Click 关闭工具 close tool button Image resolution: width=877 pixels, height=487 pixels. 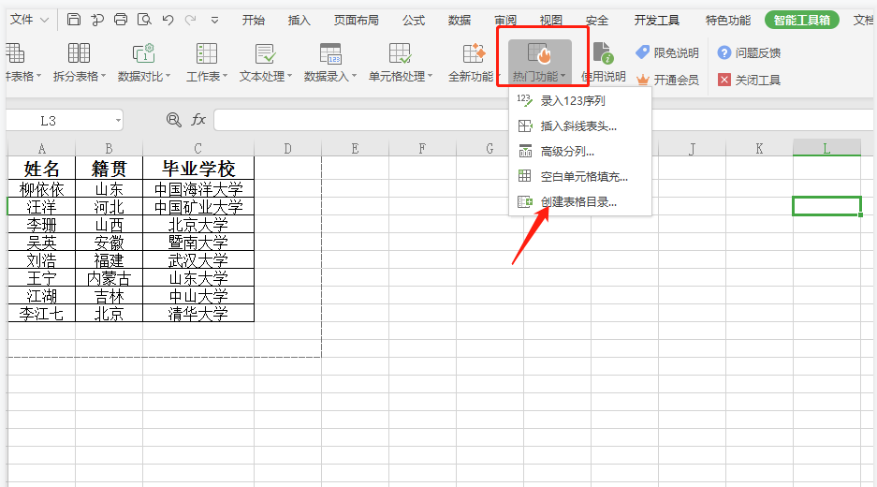point(749,80)
